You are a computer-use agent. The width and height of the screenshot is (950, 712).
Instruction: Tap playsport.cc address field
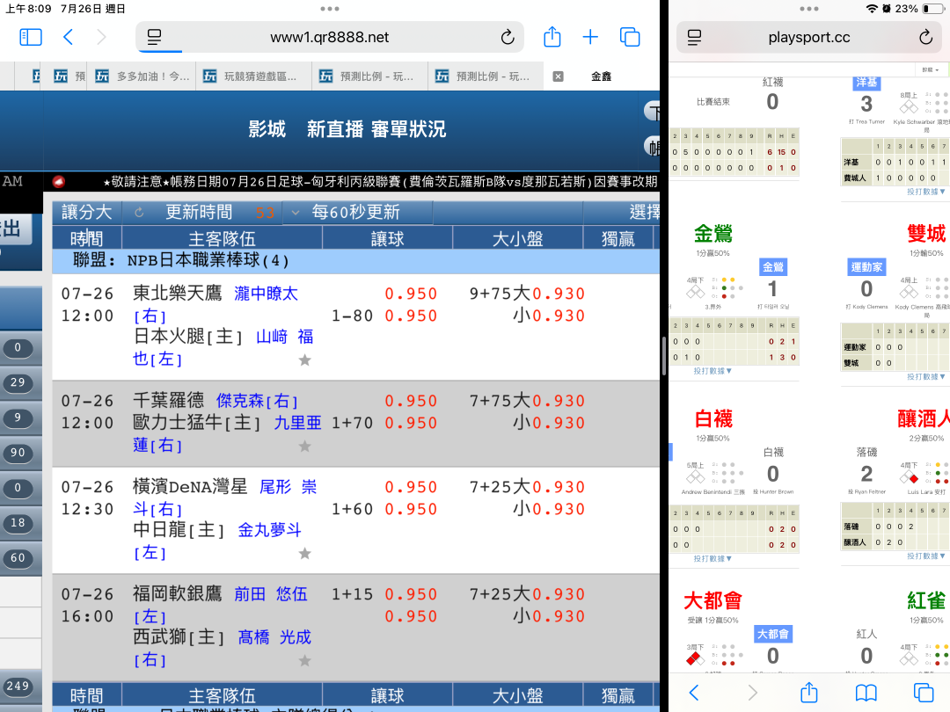[809, 38]
